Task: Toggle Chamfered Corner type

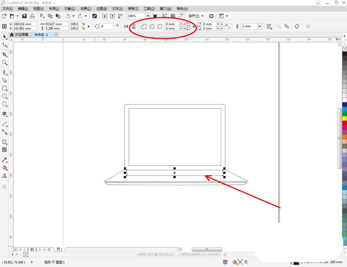Action: 160,26
